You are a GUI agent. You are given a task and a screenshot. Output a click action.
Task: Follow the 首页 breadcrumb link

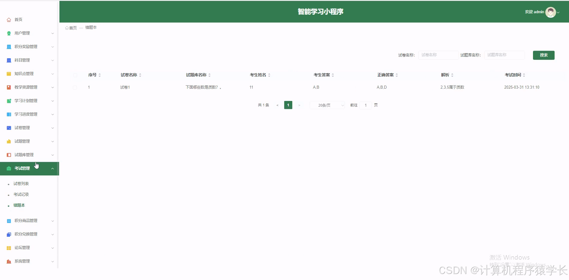(x=73, y=27)
